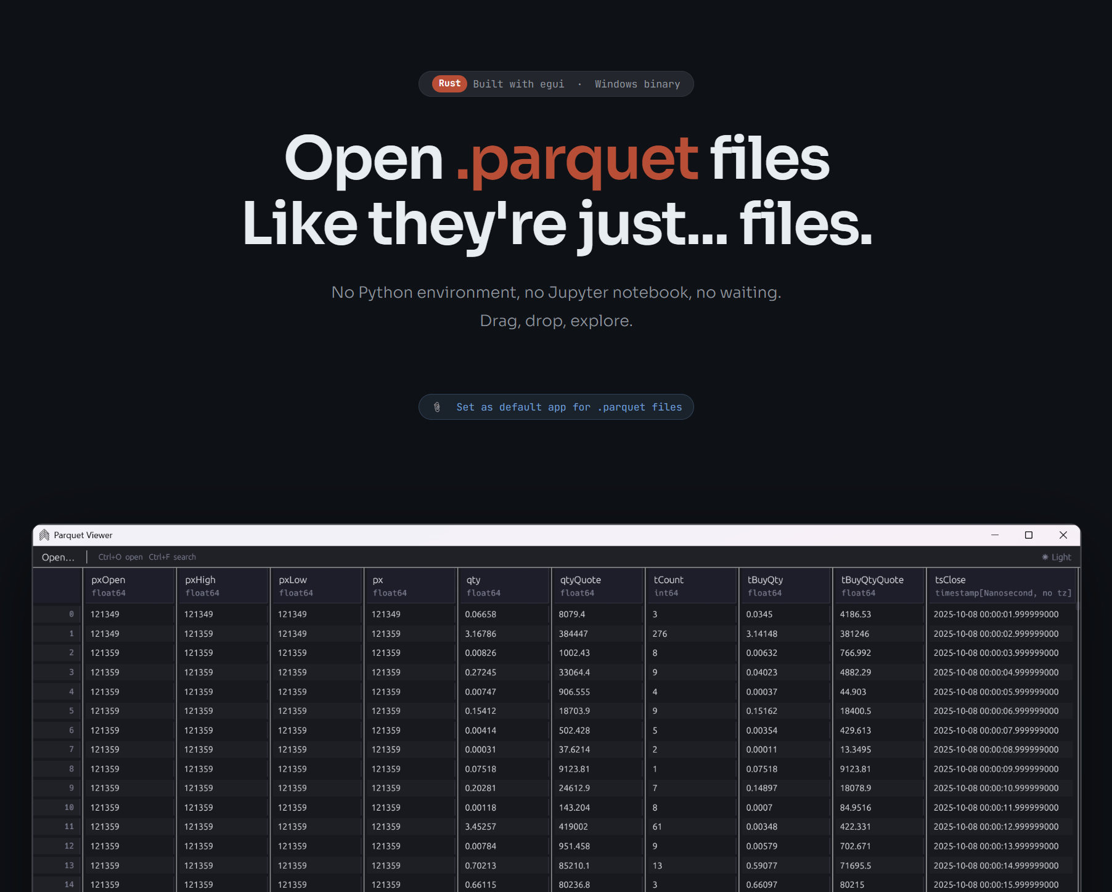Click the red Rust badge
1112x892 pixels.
449,83
